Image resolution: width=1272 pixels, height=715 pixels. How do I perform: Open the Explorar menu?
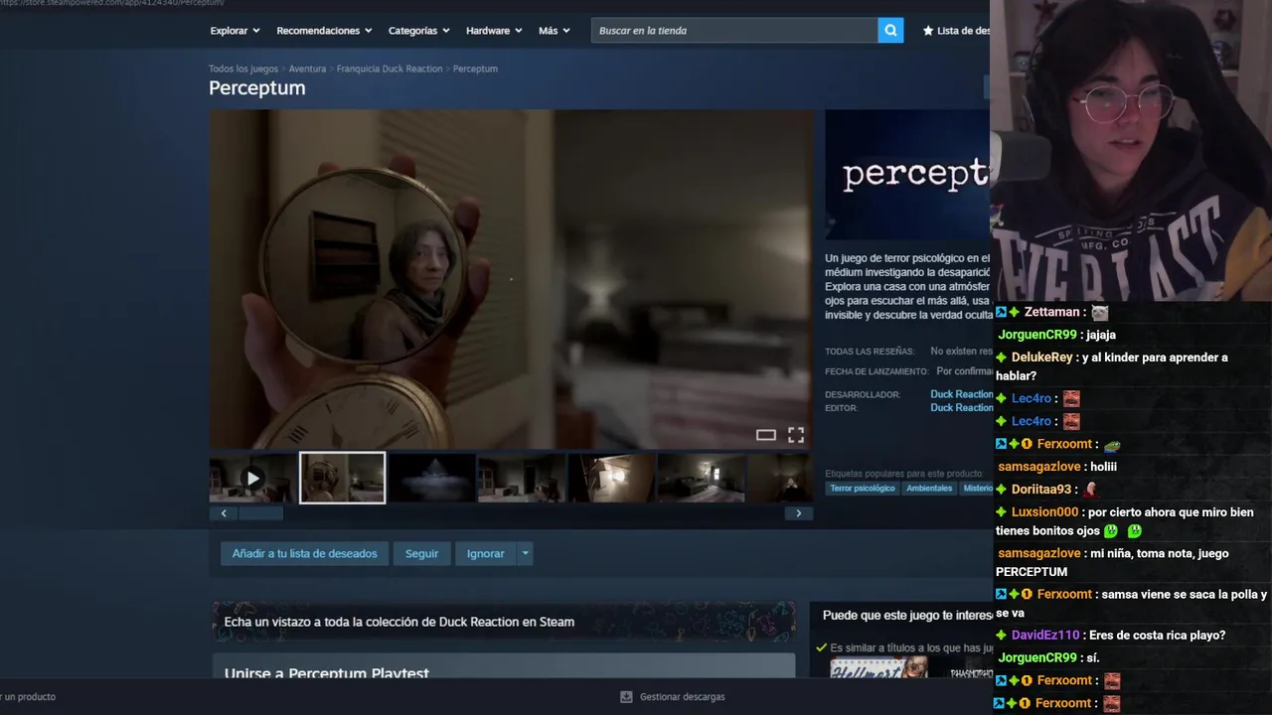click(x=235, y=31)
